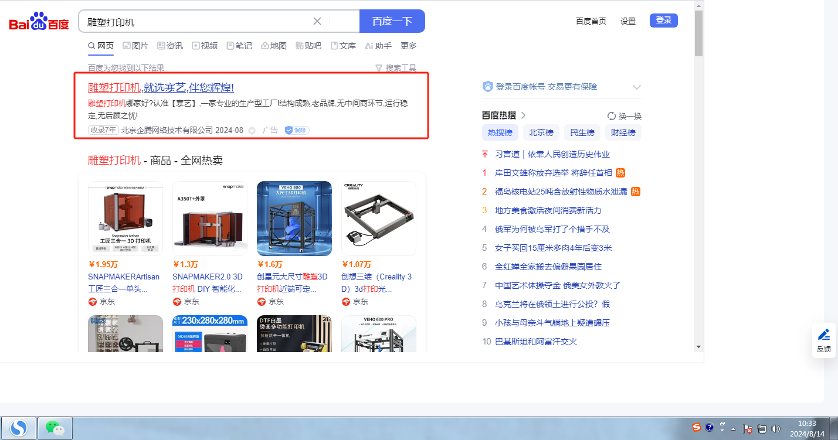This screenshot has width=838, height=440.
Task: Open WeChat from the taskbar
Action: coord(55,428)
